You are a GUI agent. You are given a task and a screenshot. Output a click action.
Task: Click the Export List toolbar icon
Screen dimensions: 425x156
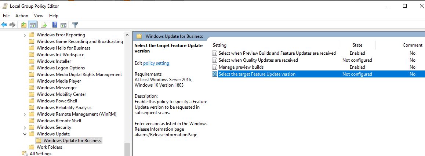44,25
